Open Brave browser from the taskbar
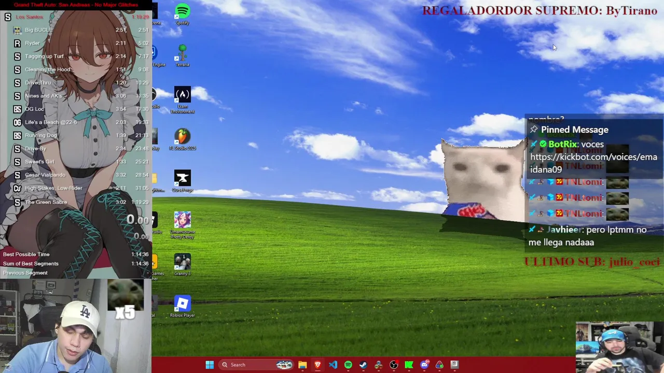 click(317, 365)
